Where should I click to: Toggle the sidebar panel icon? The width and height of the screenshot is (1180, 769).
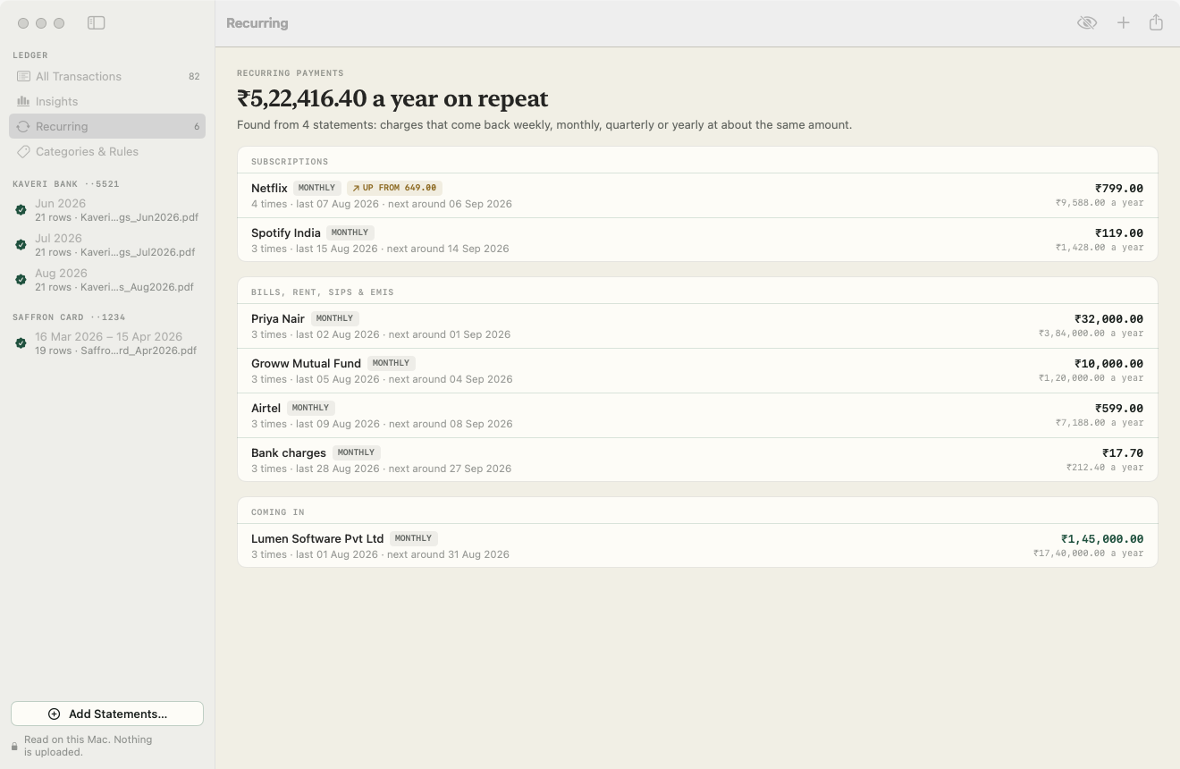(x=97, y=22)
